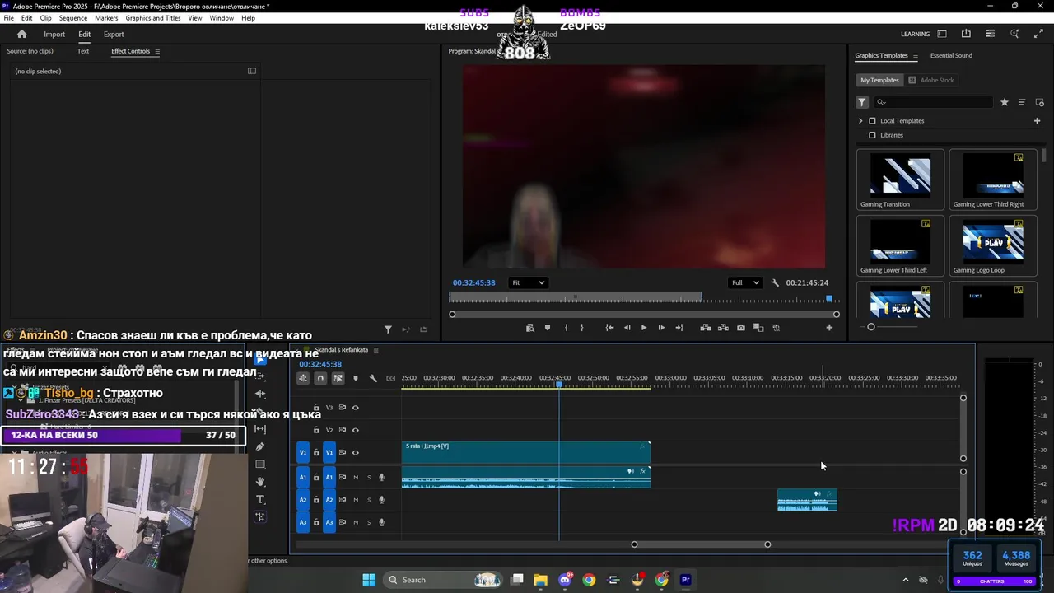Click filter funnel in Graphics Templates
This screenshot has width=1054, height=593.
pos(862,102)
